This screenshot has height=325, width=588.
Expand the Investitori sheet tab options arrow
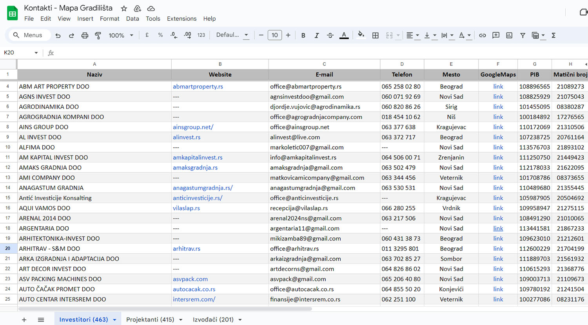[114, 320]
